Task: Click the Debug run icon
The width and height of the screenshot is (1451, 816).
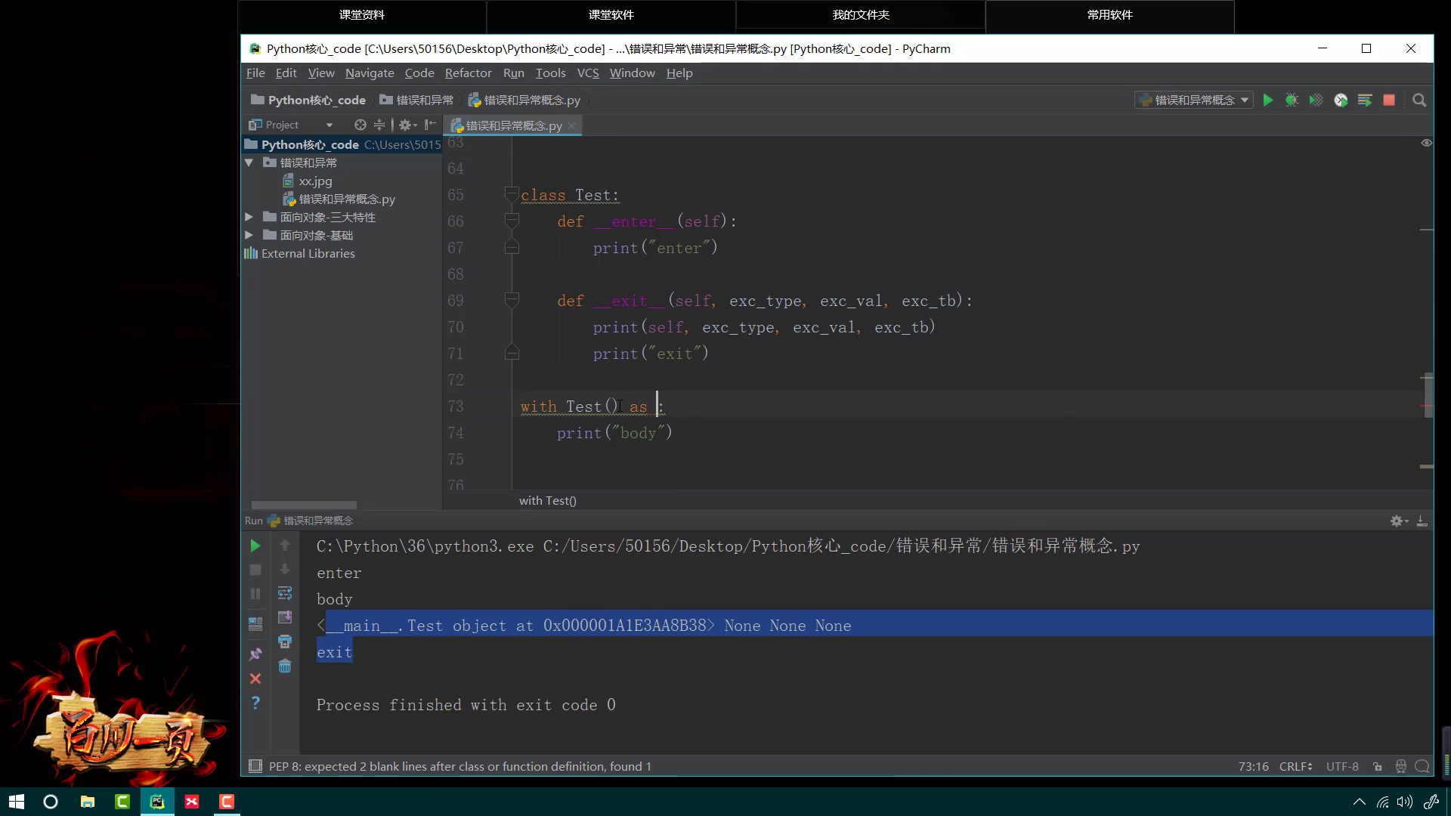Action: tap(1292, 100)
